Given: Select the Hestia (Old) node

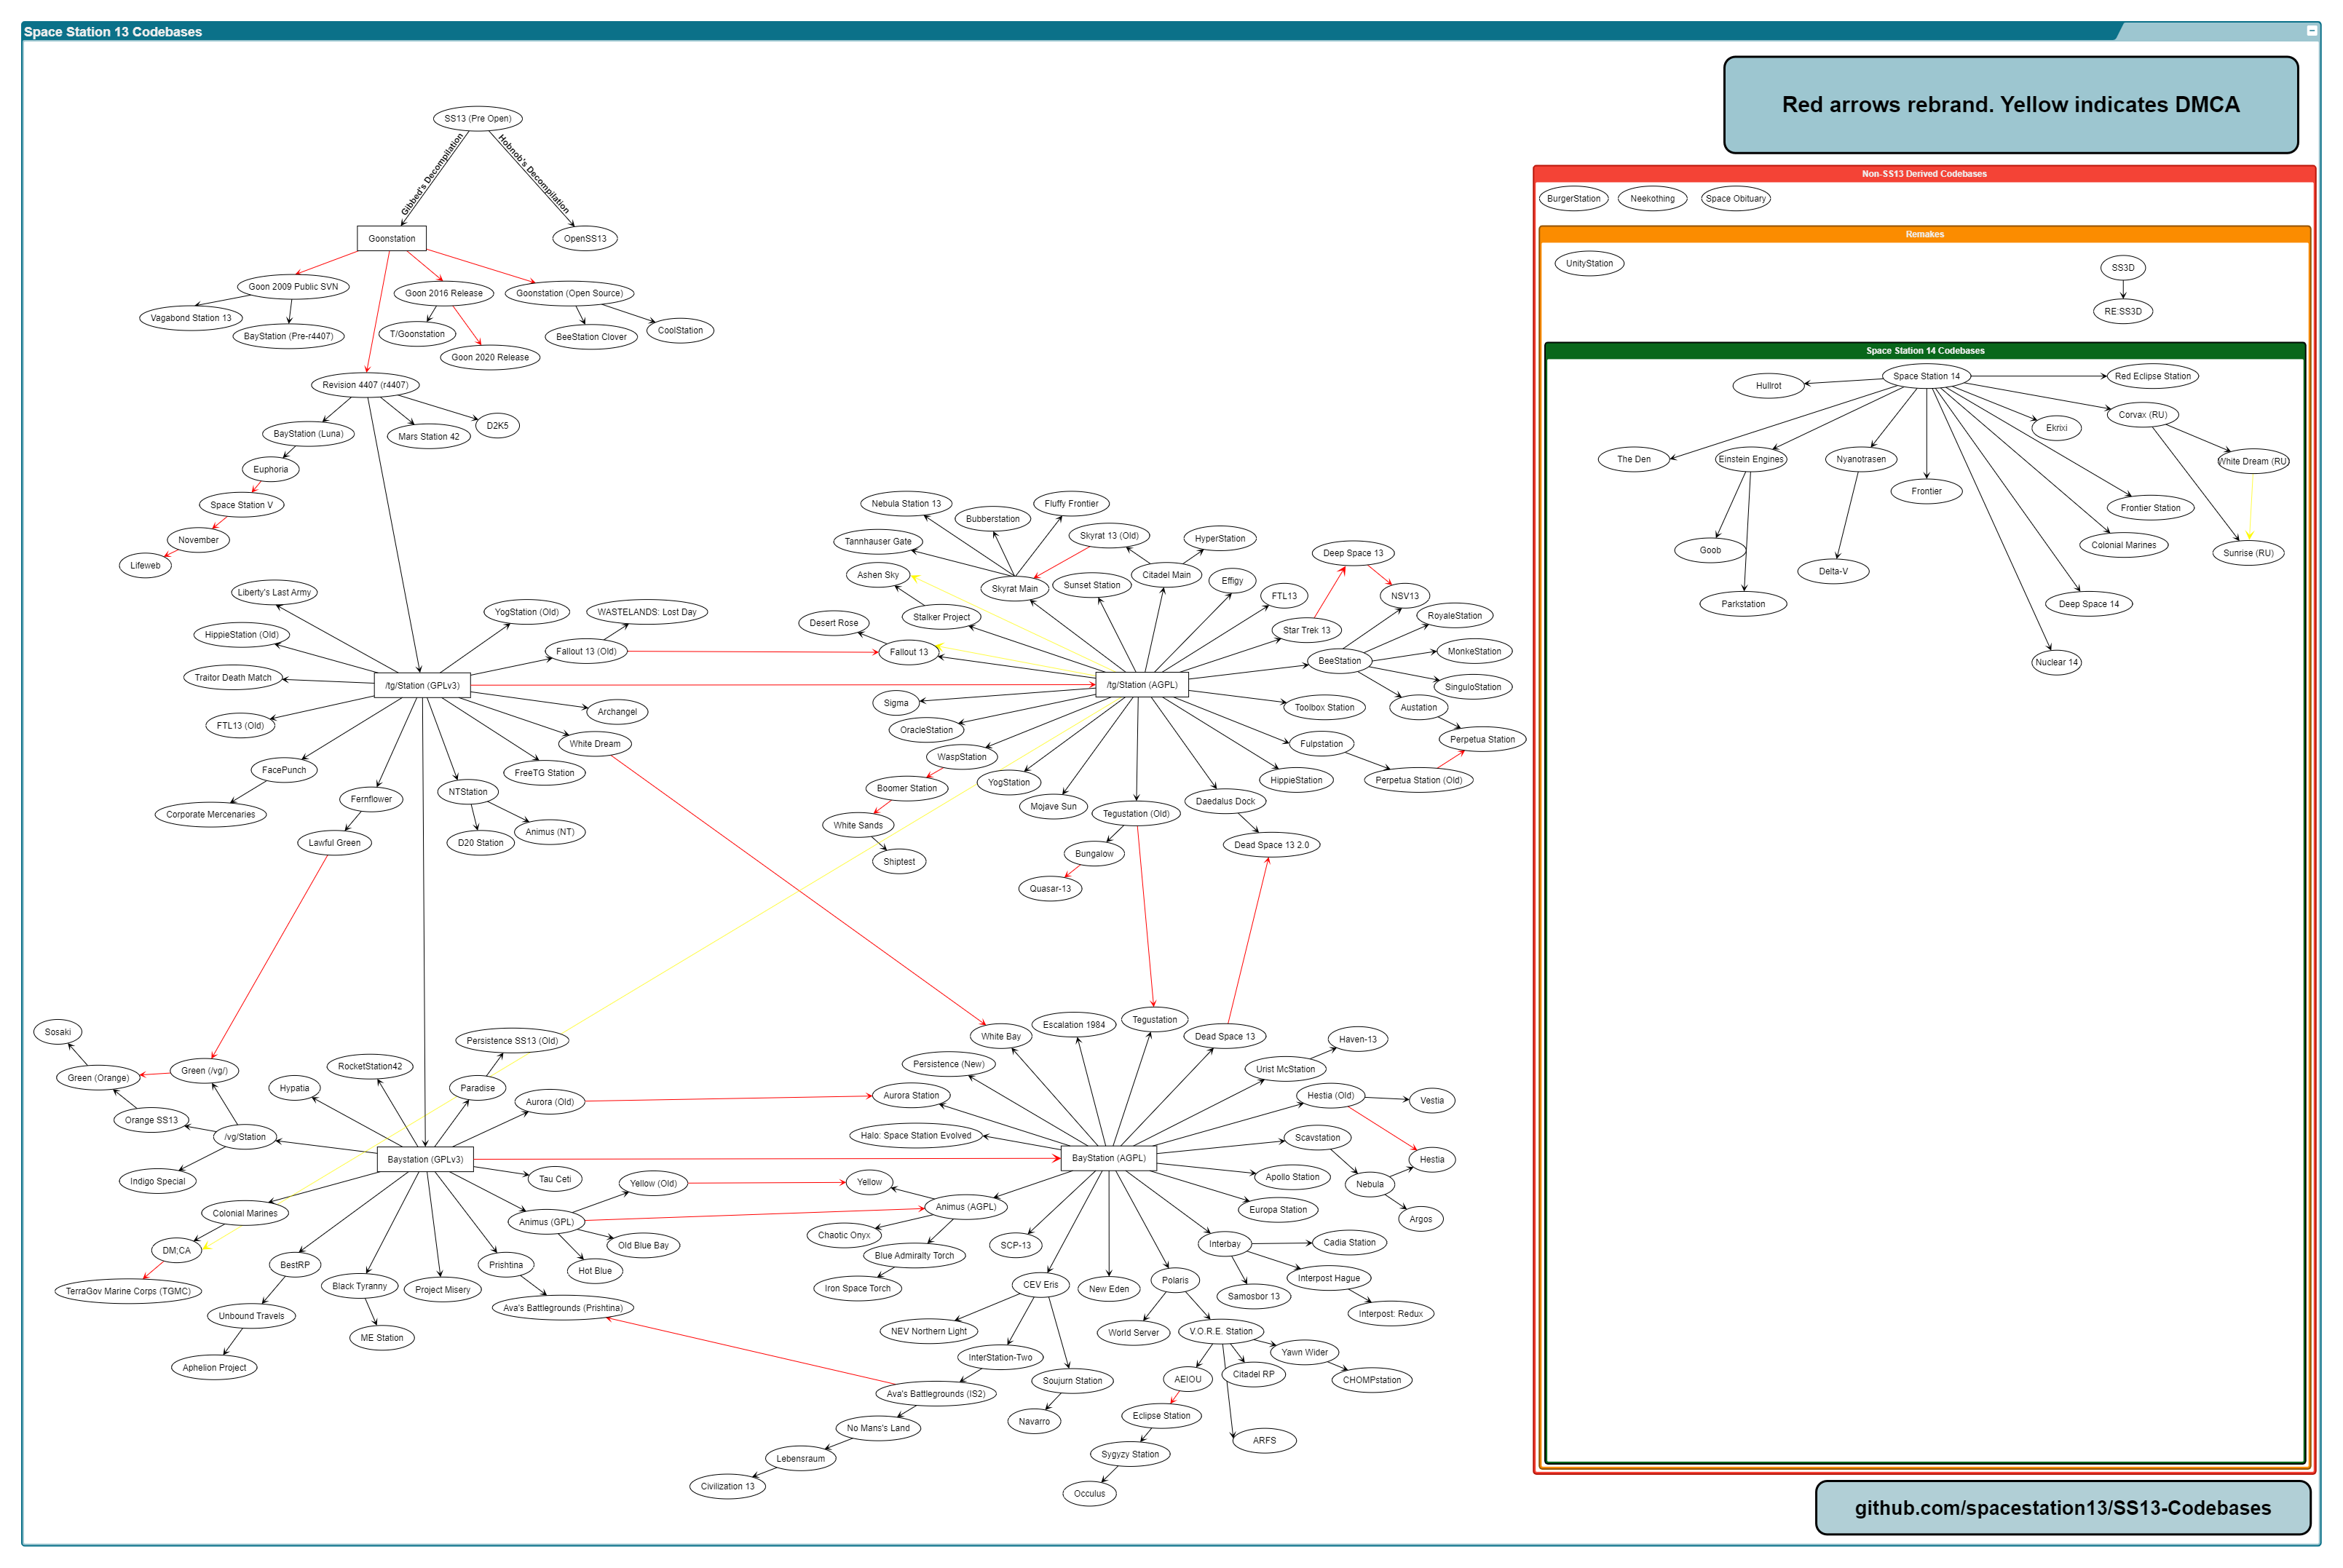Looking at the screenshot, I should point(1330,1096).
